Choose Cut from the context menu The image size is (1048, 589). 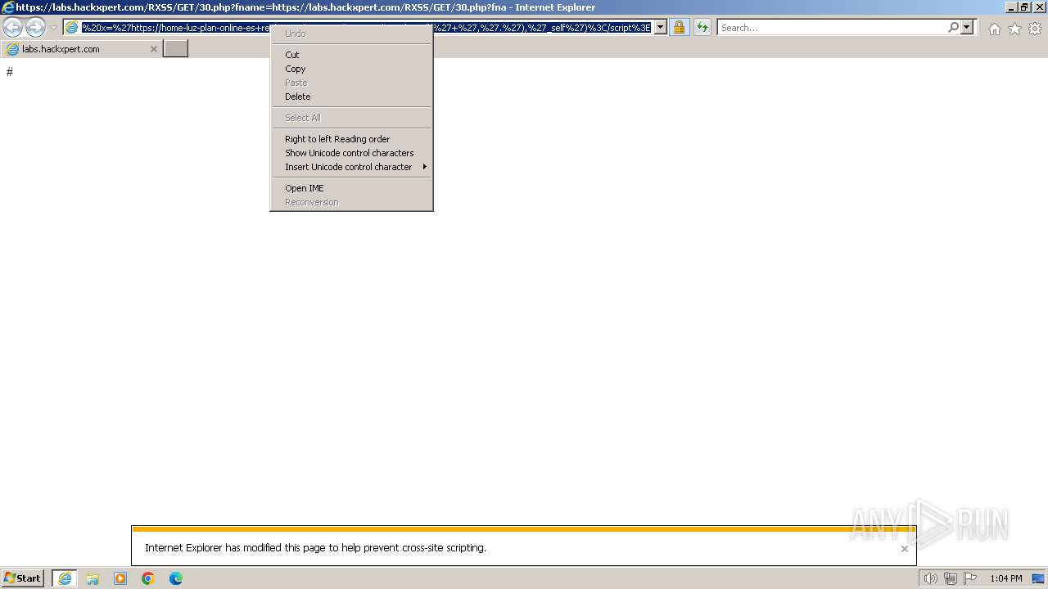[351, 55]
